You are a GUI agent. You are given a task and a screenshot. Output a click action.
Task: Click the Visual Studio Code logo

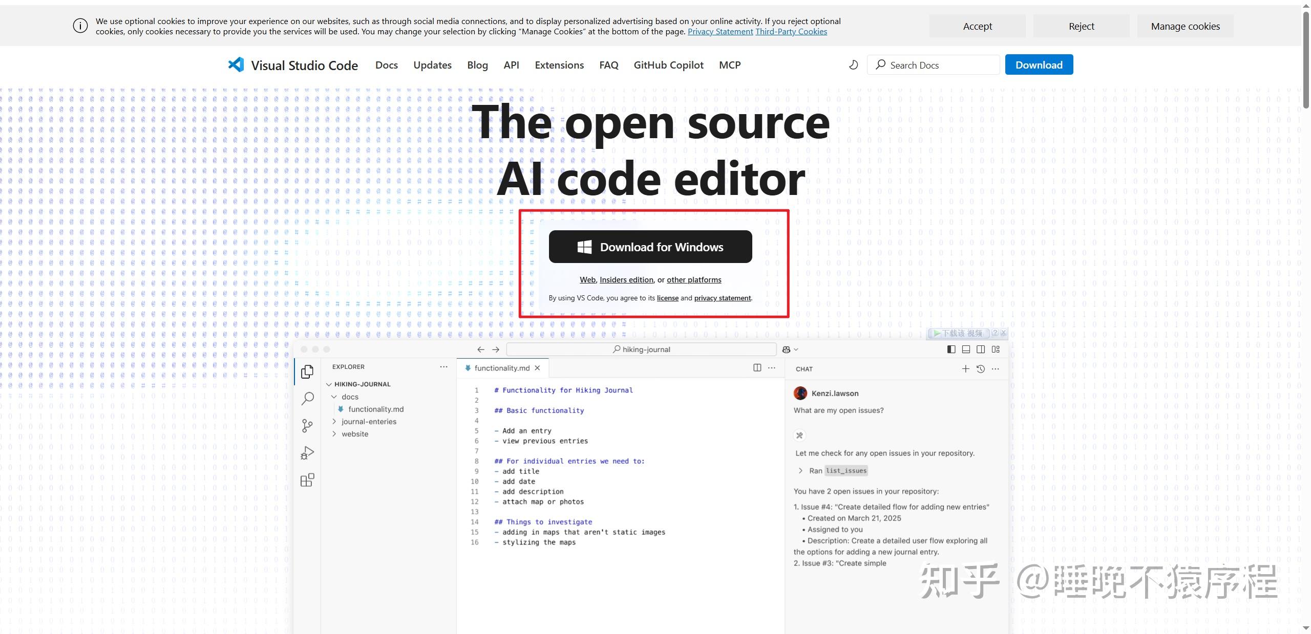pos(236,65)
